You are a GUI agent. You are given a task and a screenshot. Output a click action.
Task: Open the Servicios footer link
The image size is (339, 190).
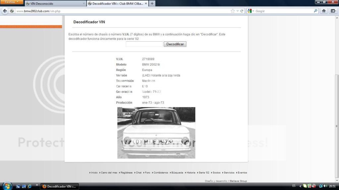pyautogui.click(x=229, y=172)
